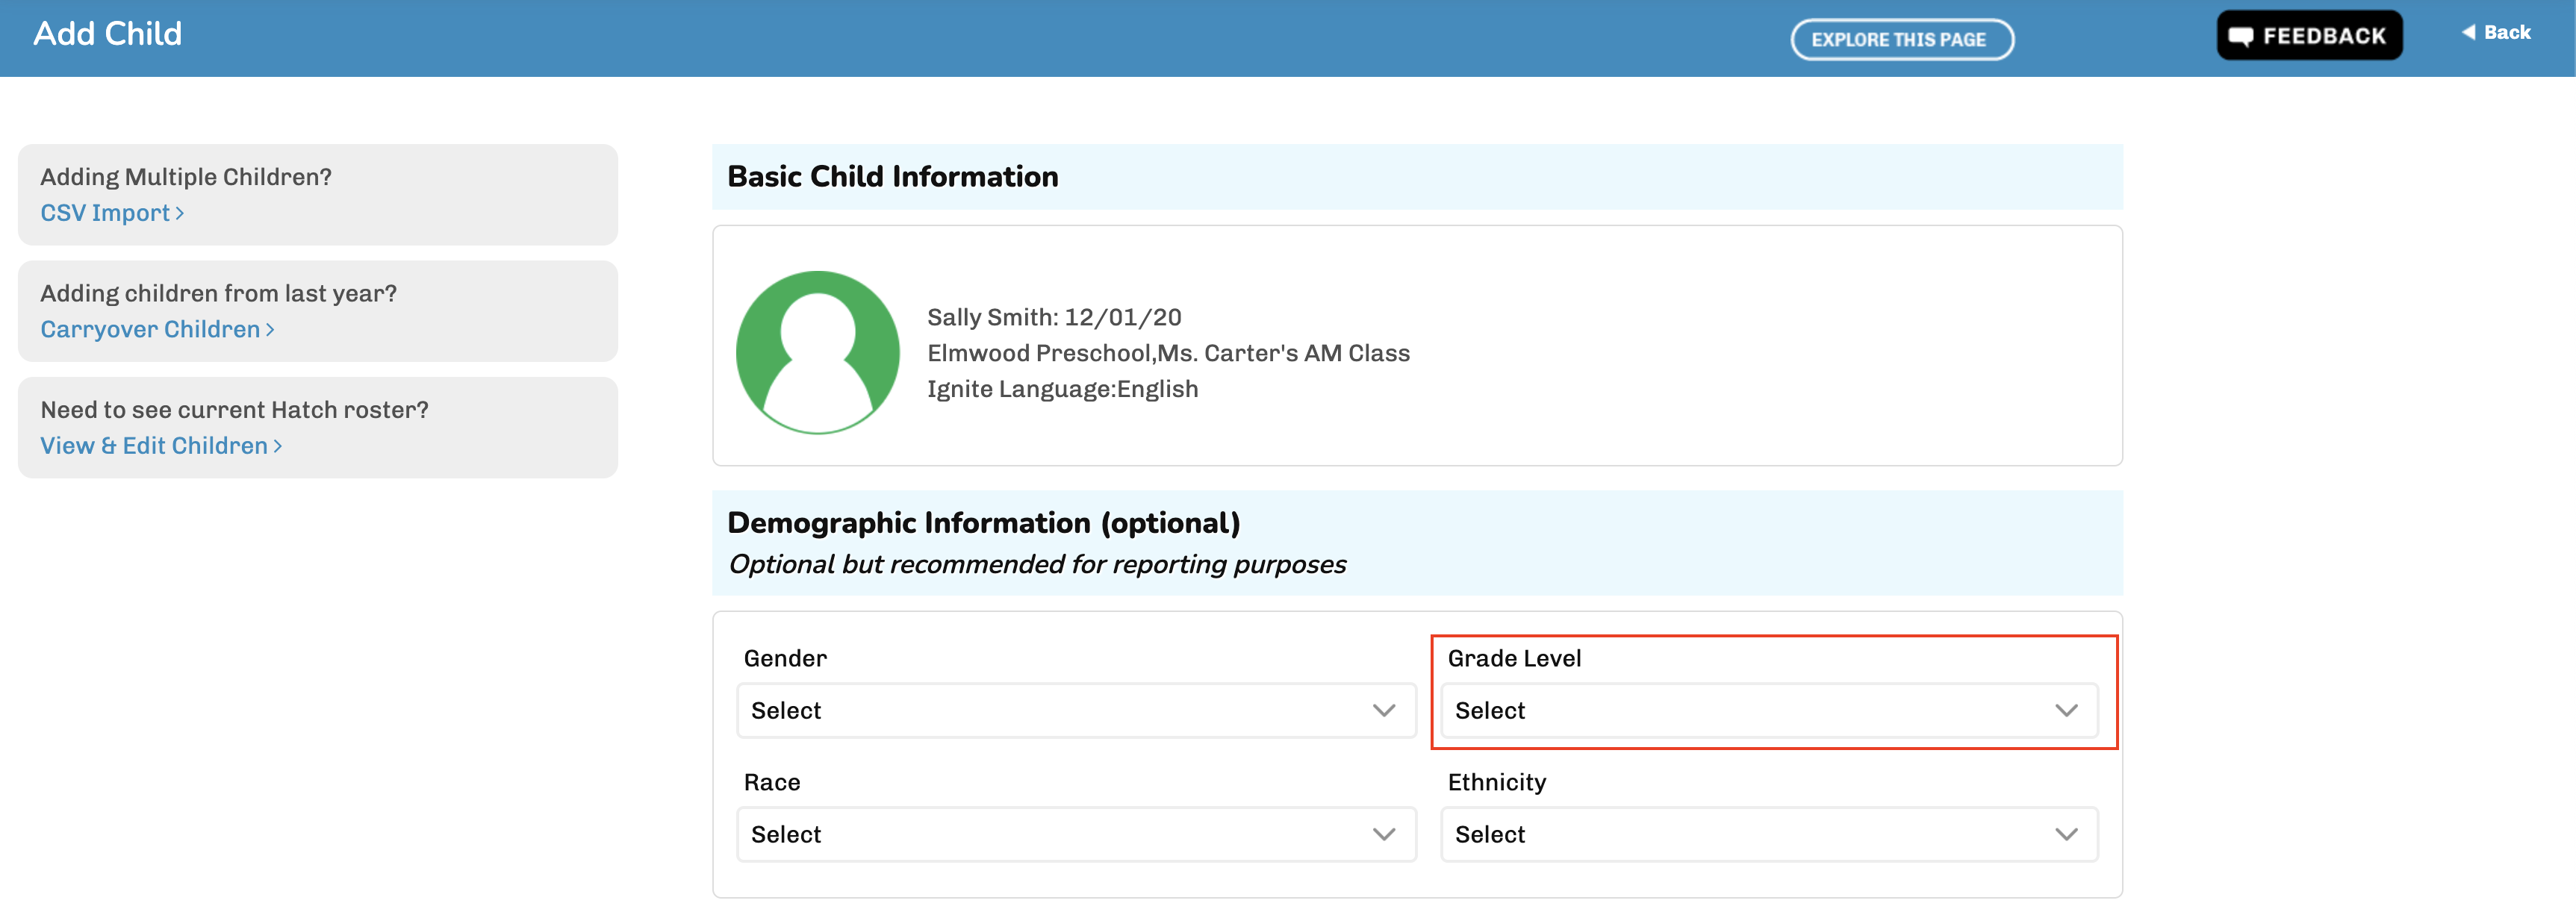Click the Ethnicity dropdown arrow
This screenshot has width=2576, height=918.
(x=2066, y=835)
